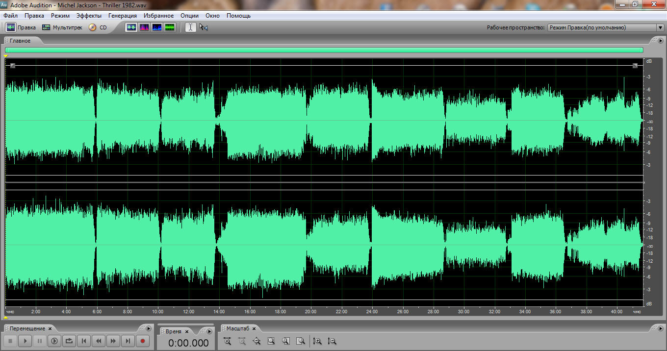Screen dimensions: 667x351
Task: Close the Масштаб panel tab
Action: point(255,328)
